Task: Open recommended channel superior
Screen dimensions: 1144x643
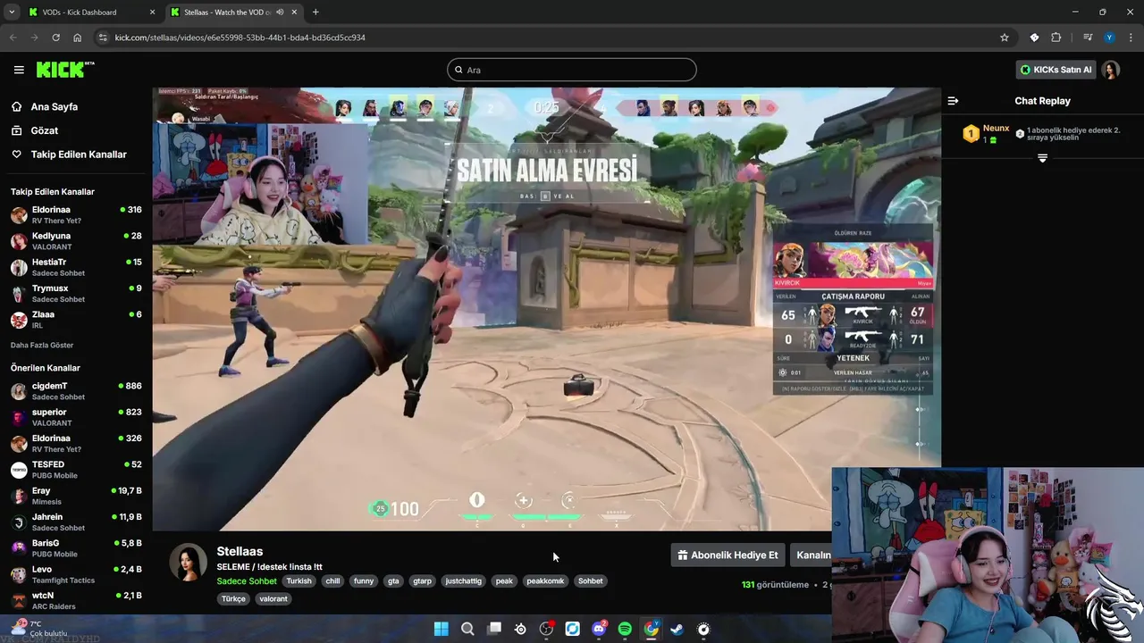Action: (x=76, y=417)
